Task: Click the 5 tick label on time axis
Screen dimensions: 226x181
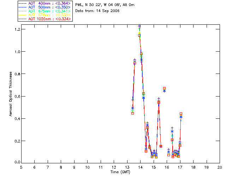Action: (21, 167)
